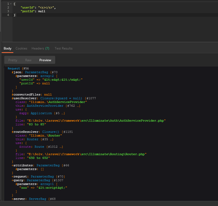Click the Routing\Router.php file path
Image resolution: width=218 pixels, height=206 pixels.
[87, 154]
